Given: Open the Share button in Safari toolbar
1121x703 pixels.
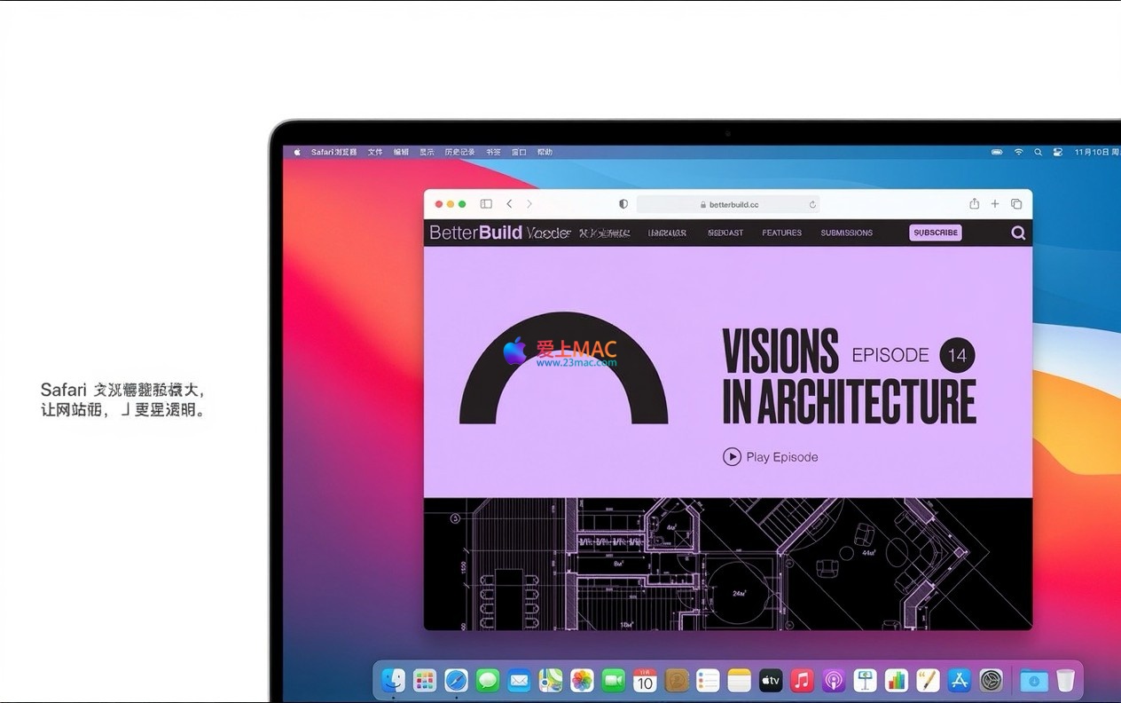Looking at the screenshot, I should tap(974, 204).
